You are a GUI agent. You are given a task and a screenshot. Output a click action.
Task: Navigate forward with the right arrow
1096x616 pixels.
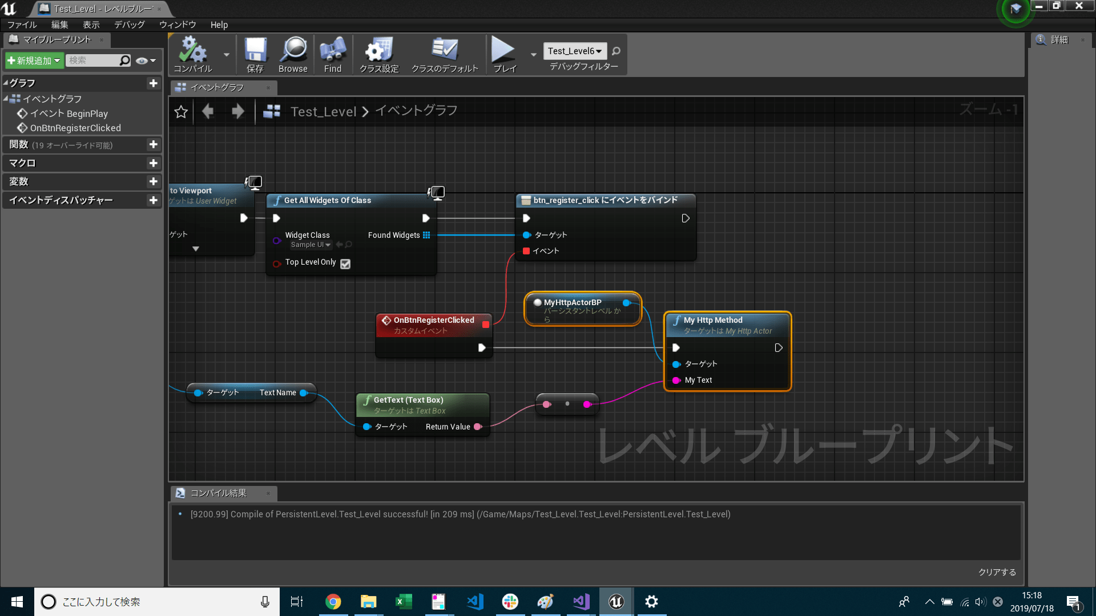click(237, 111)
